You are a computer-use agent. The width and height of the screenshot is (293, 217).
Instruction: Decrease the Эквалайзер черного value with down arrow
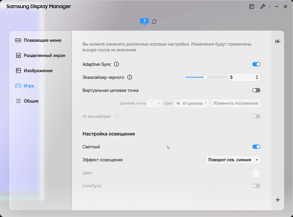pyautogui.click(x=257, y=78)
